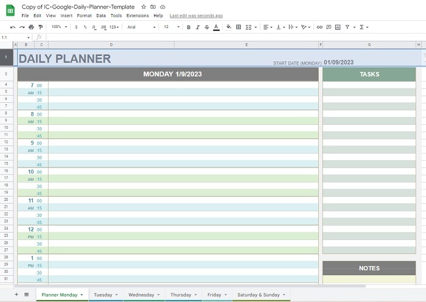
Task: Open the Extensions menu
Action: [x=138, y=16]
